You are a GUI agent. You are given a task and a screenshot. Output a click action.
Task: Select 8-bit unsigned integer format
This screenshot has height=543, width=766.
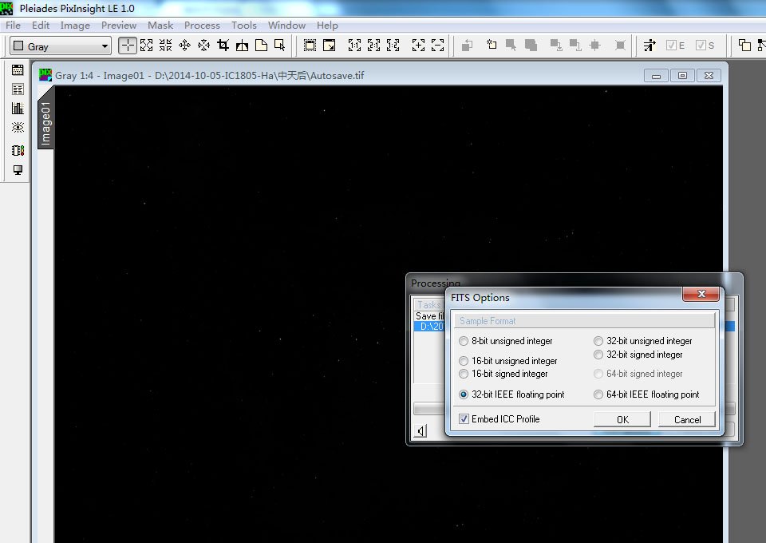pyautogui.click(x=464, y=341)
